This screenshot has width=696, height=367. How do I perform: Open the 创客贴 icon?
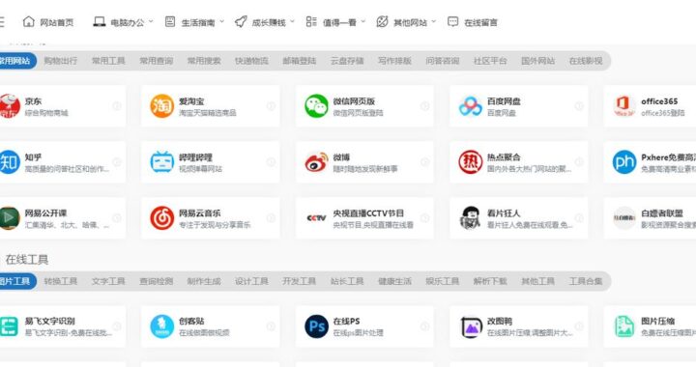coord(161,326)
